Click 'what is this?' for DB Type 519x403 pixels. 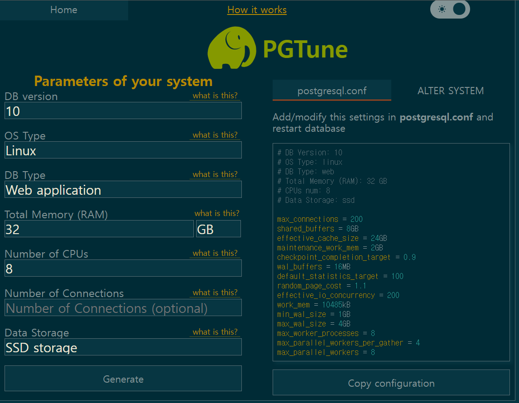point(215,174)
